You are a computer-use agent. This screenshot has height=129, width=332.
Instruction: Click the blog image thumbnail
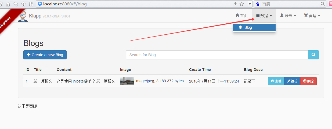pyautogui.click(x=127, y=81)
